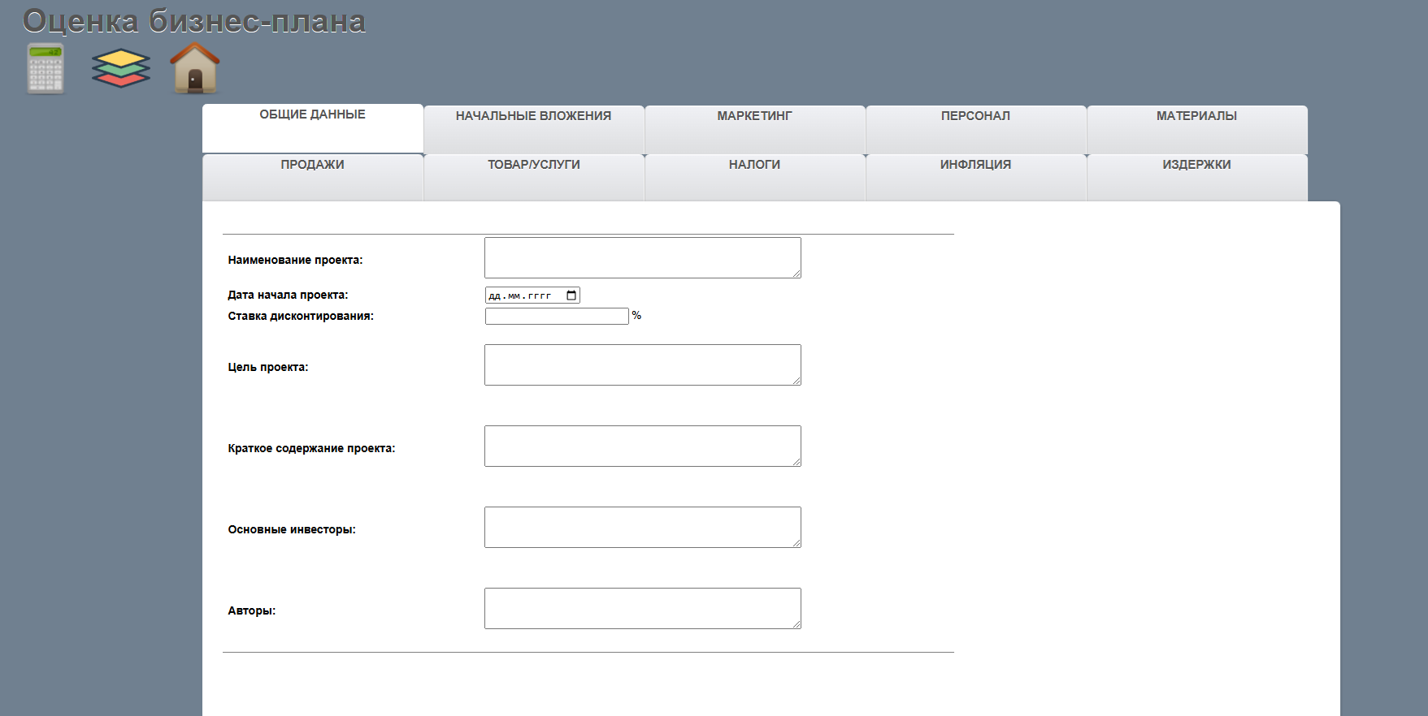Viewport: 1428px width, 716px height.
Task: Open the date picker calendar icon
Action: pyautogui.click(x=571, y=295)
